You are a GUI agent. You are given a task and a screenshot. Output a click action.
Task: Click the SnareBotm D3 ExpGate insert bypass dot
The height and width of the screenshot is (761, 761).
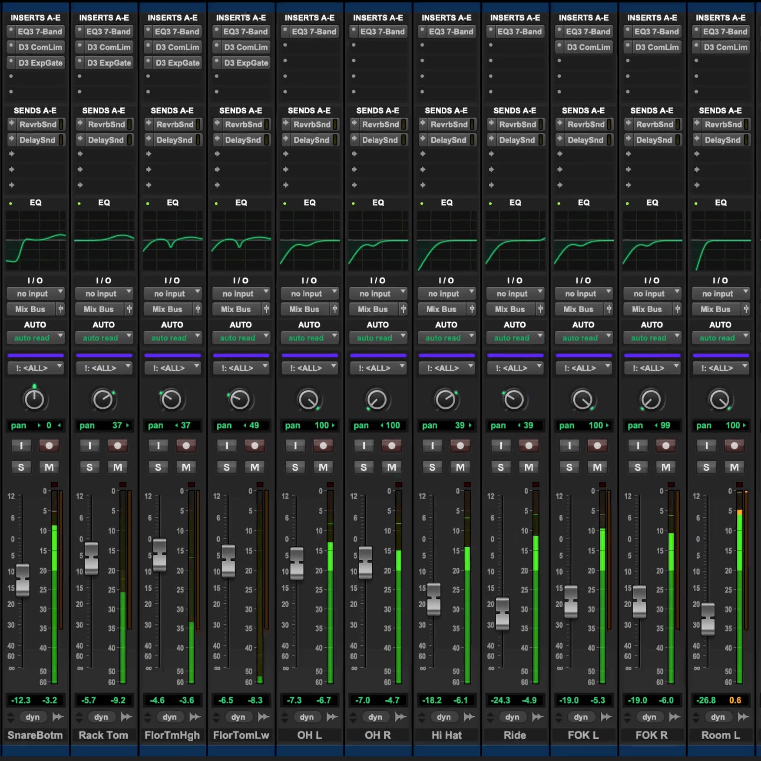[x=11, y=63]
